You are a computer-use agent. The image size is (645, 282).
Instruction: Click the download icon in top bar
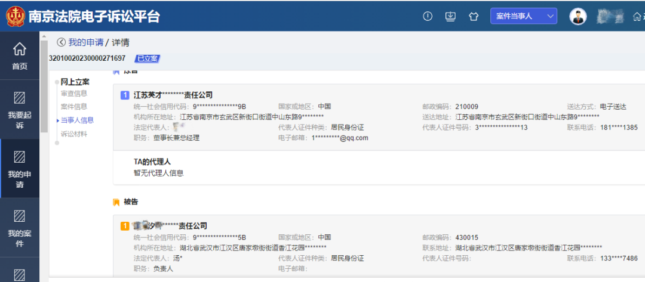click(451, 17)
